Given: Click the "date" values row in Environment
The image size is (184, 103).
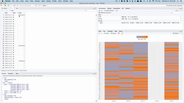Looking at the screenshot, I should coord(140,23).
